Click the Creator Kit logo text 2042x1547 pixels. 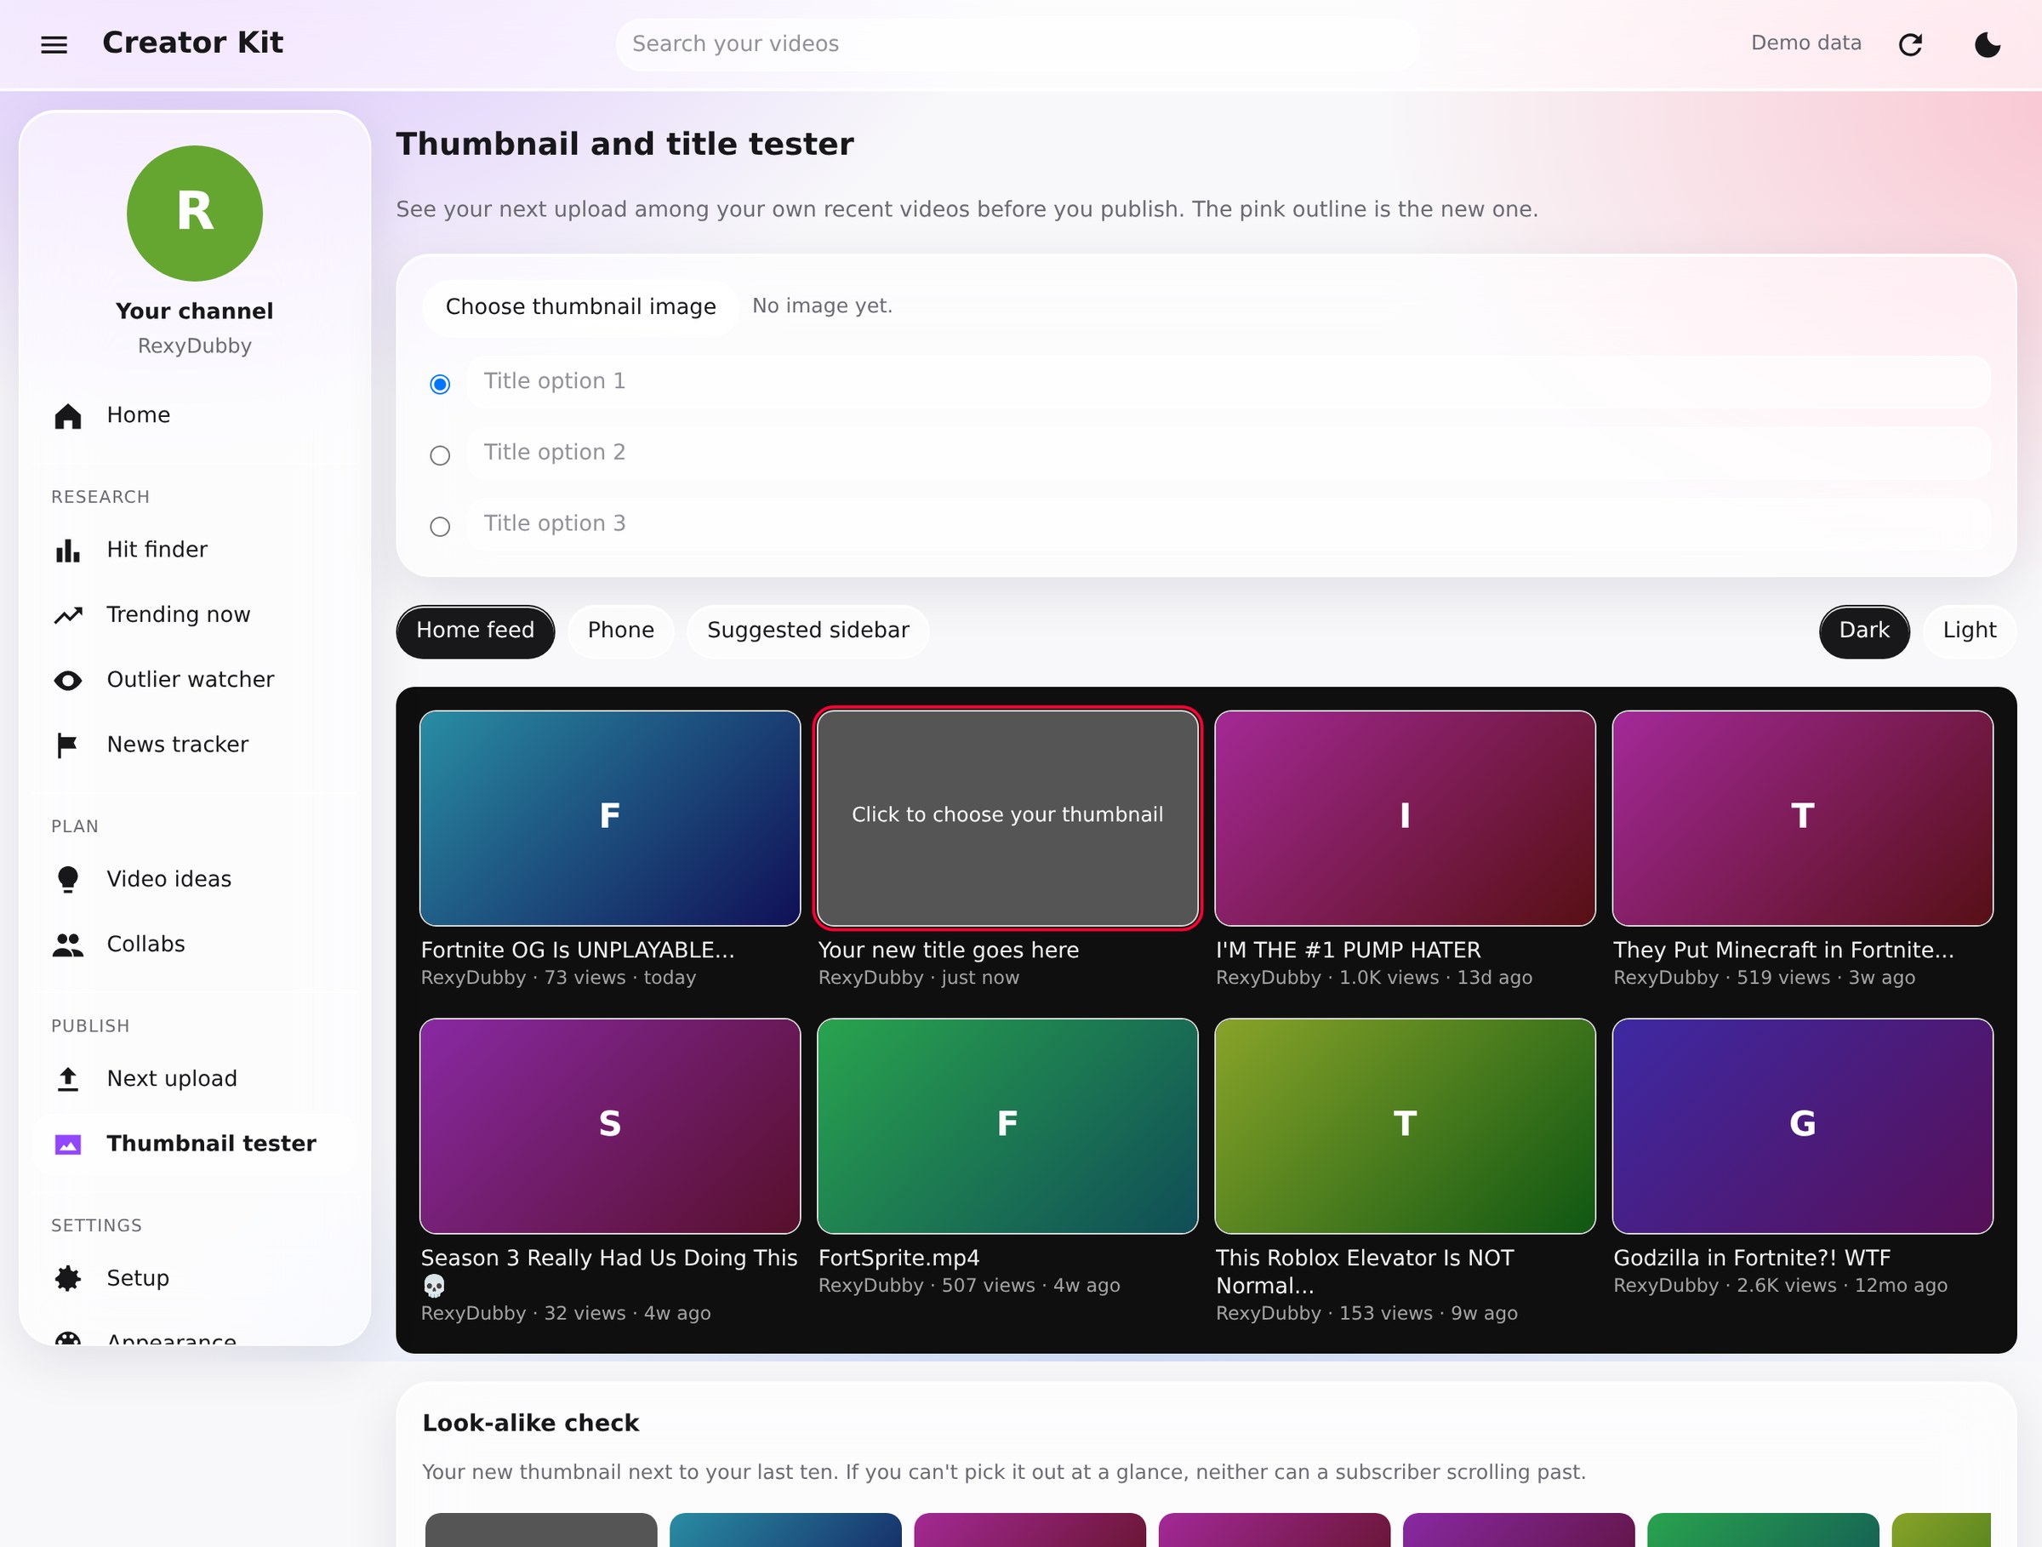(193, 43)
